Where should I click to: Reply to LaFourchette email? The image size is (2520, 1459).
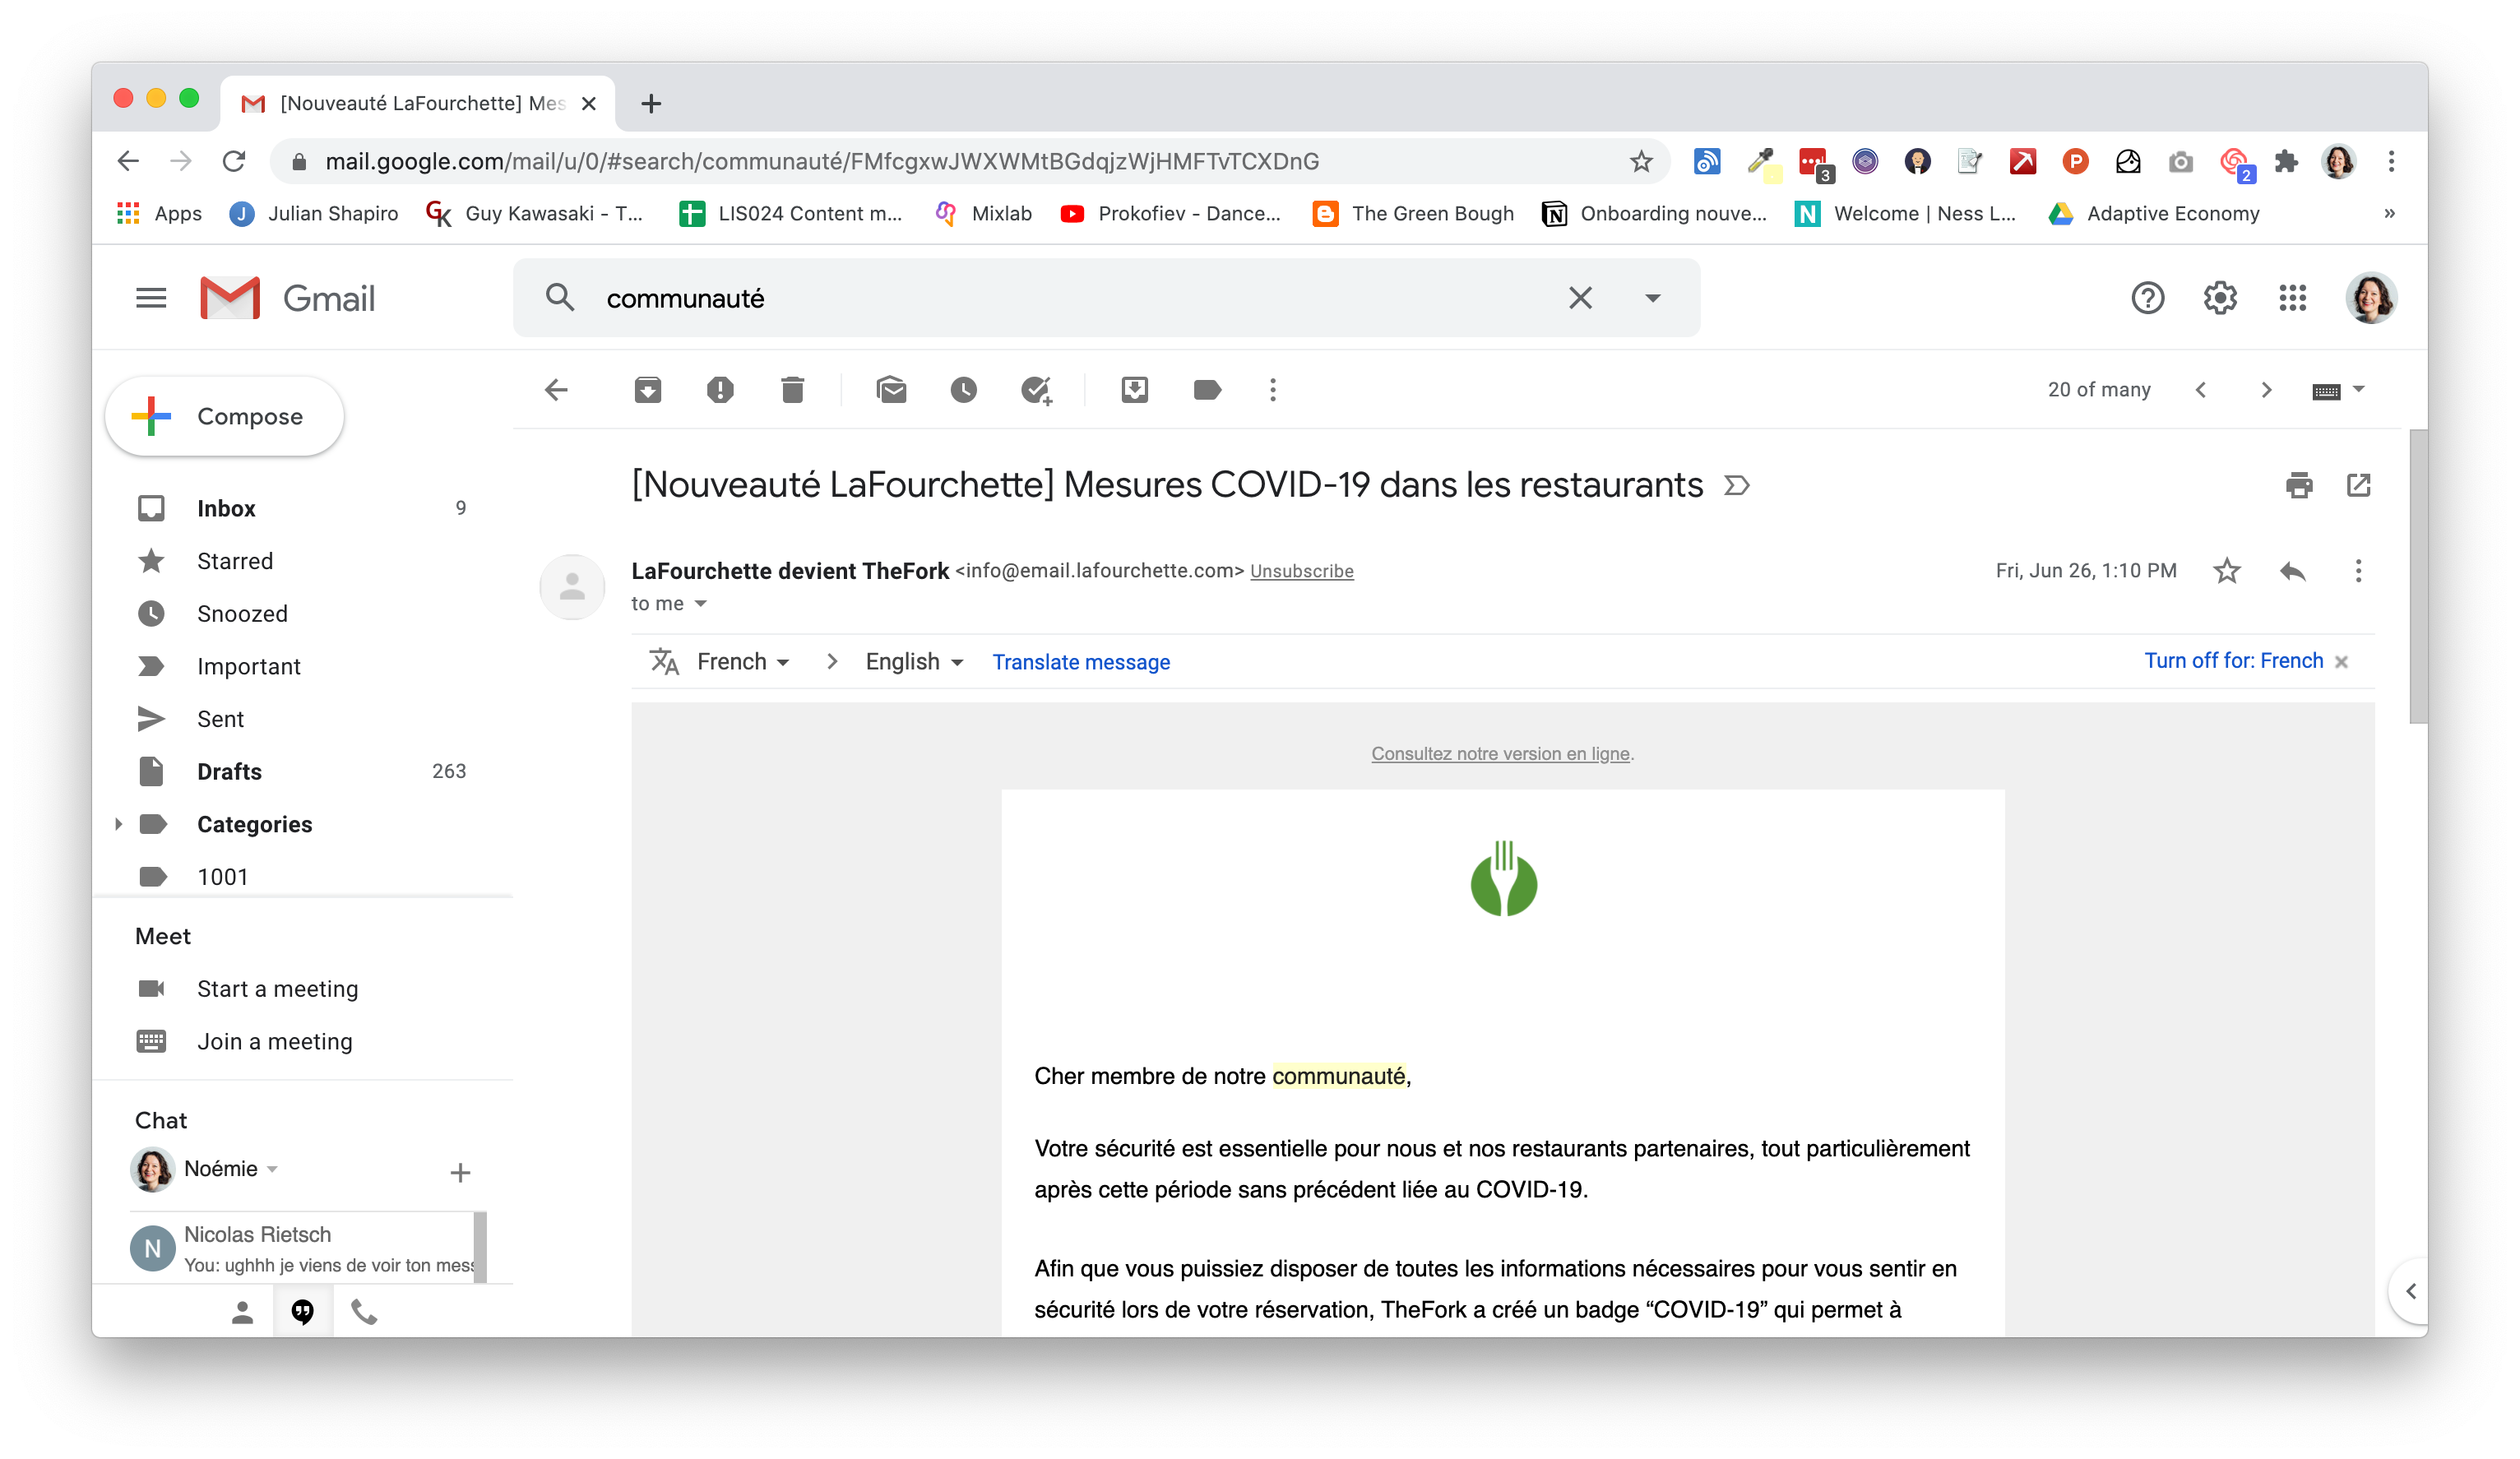coord(2292,571)
